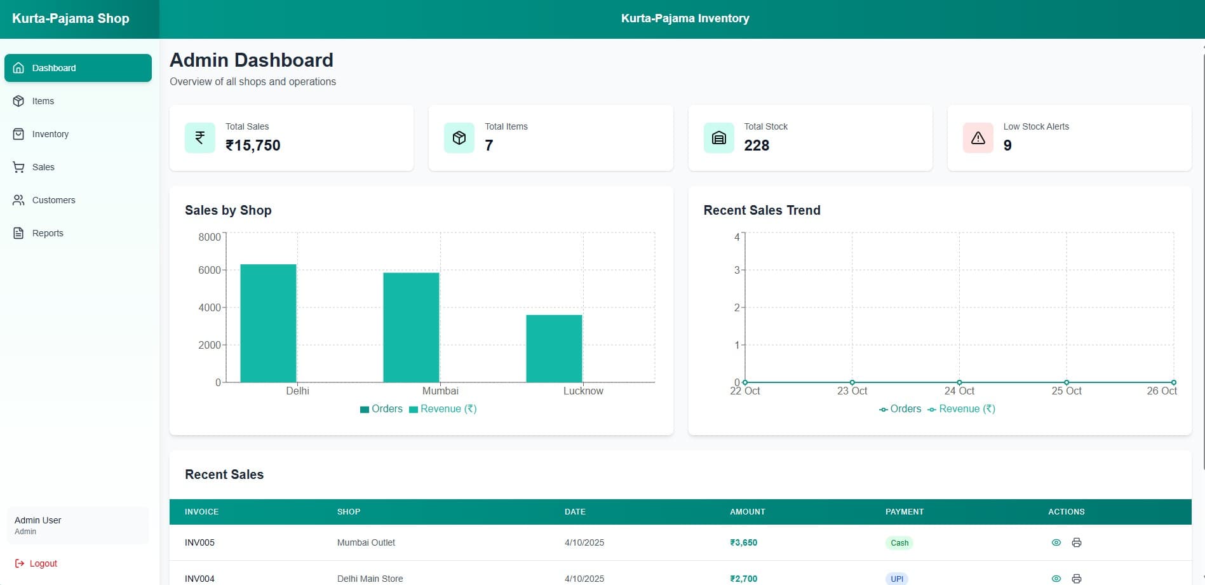Open the Inventory section in sidebar
This screenshot has width=1205, height=585.
50,134
